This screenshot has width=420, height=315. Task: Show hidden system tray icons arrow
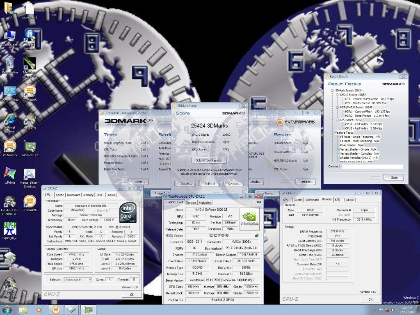click(374, 310)
